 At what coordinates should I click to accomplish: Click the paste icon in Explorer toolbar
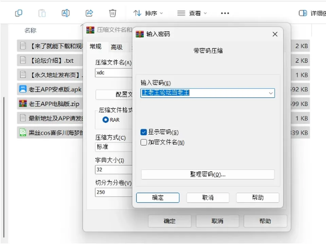[x=42, y=13]
